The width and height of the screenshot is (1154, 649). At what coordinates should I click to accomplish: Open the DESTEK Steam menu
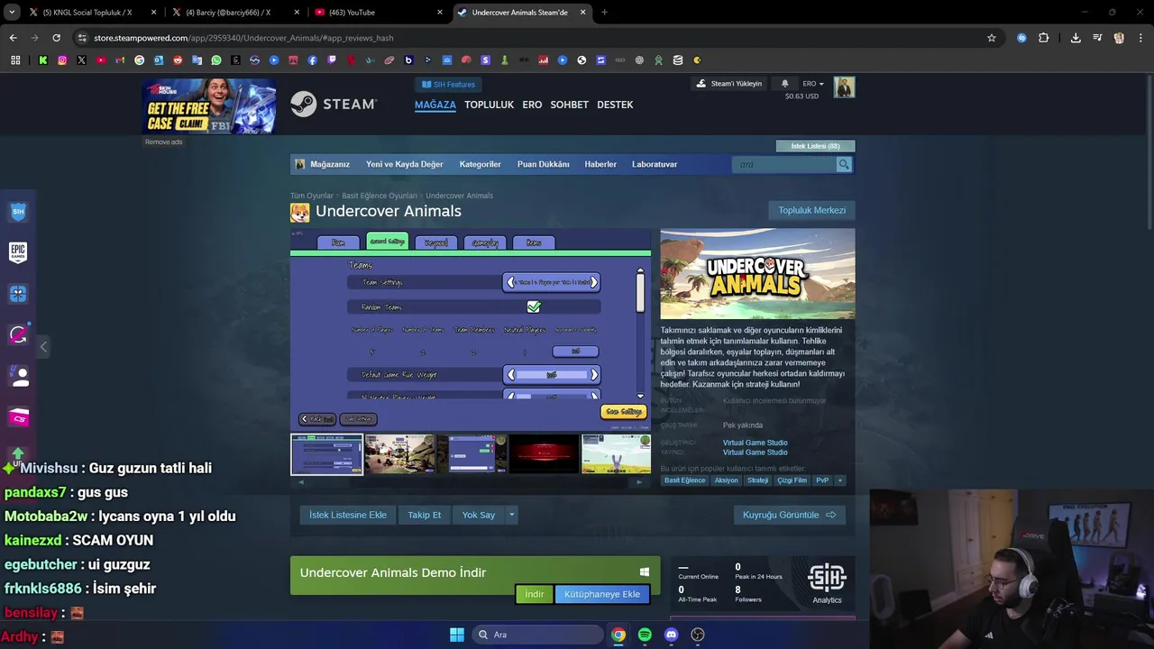615,105
